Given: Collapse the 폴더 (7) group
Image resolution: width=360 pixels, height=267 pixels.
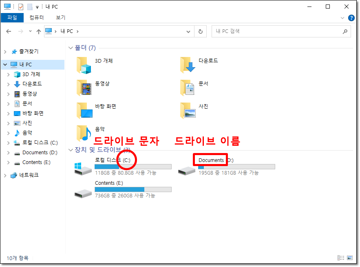Looking at the screenshot, I should click(71, 48).
